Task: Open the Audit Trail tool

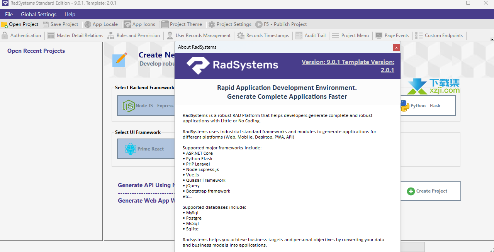Action: [311, 36]
